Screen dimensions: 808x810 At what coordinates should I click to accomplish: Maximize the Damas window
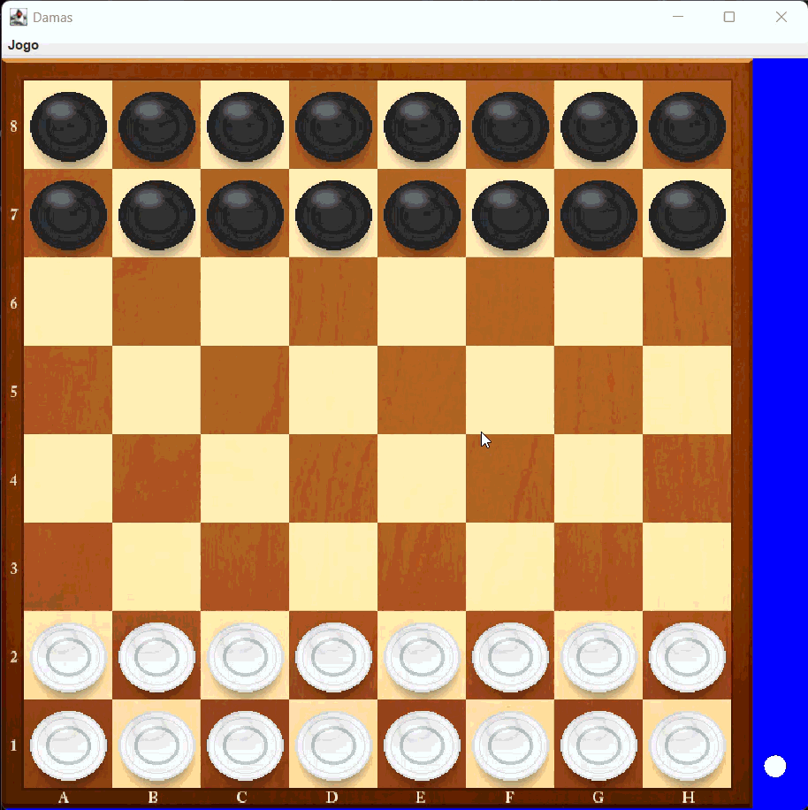(x=729, y=17)
